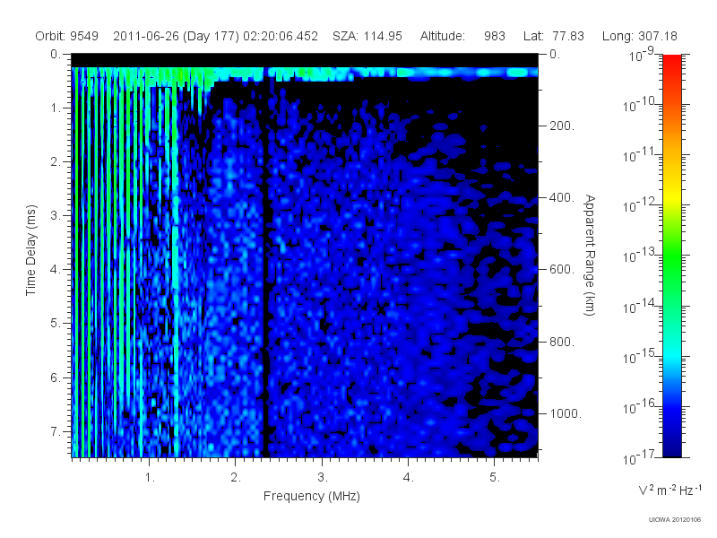The width and height of the screenshot is (717, 538).
Task: Click the Altitude: 983 header value
Action: pos(462,36)
